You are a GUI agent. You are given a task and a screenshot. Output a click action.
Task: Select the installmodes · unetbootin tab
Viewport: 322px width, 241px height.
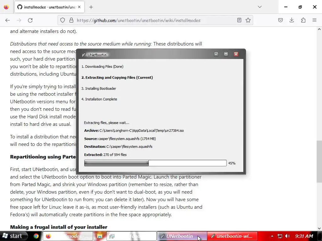(49, 7)
